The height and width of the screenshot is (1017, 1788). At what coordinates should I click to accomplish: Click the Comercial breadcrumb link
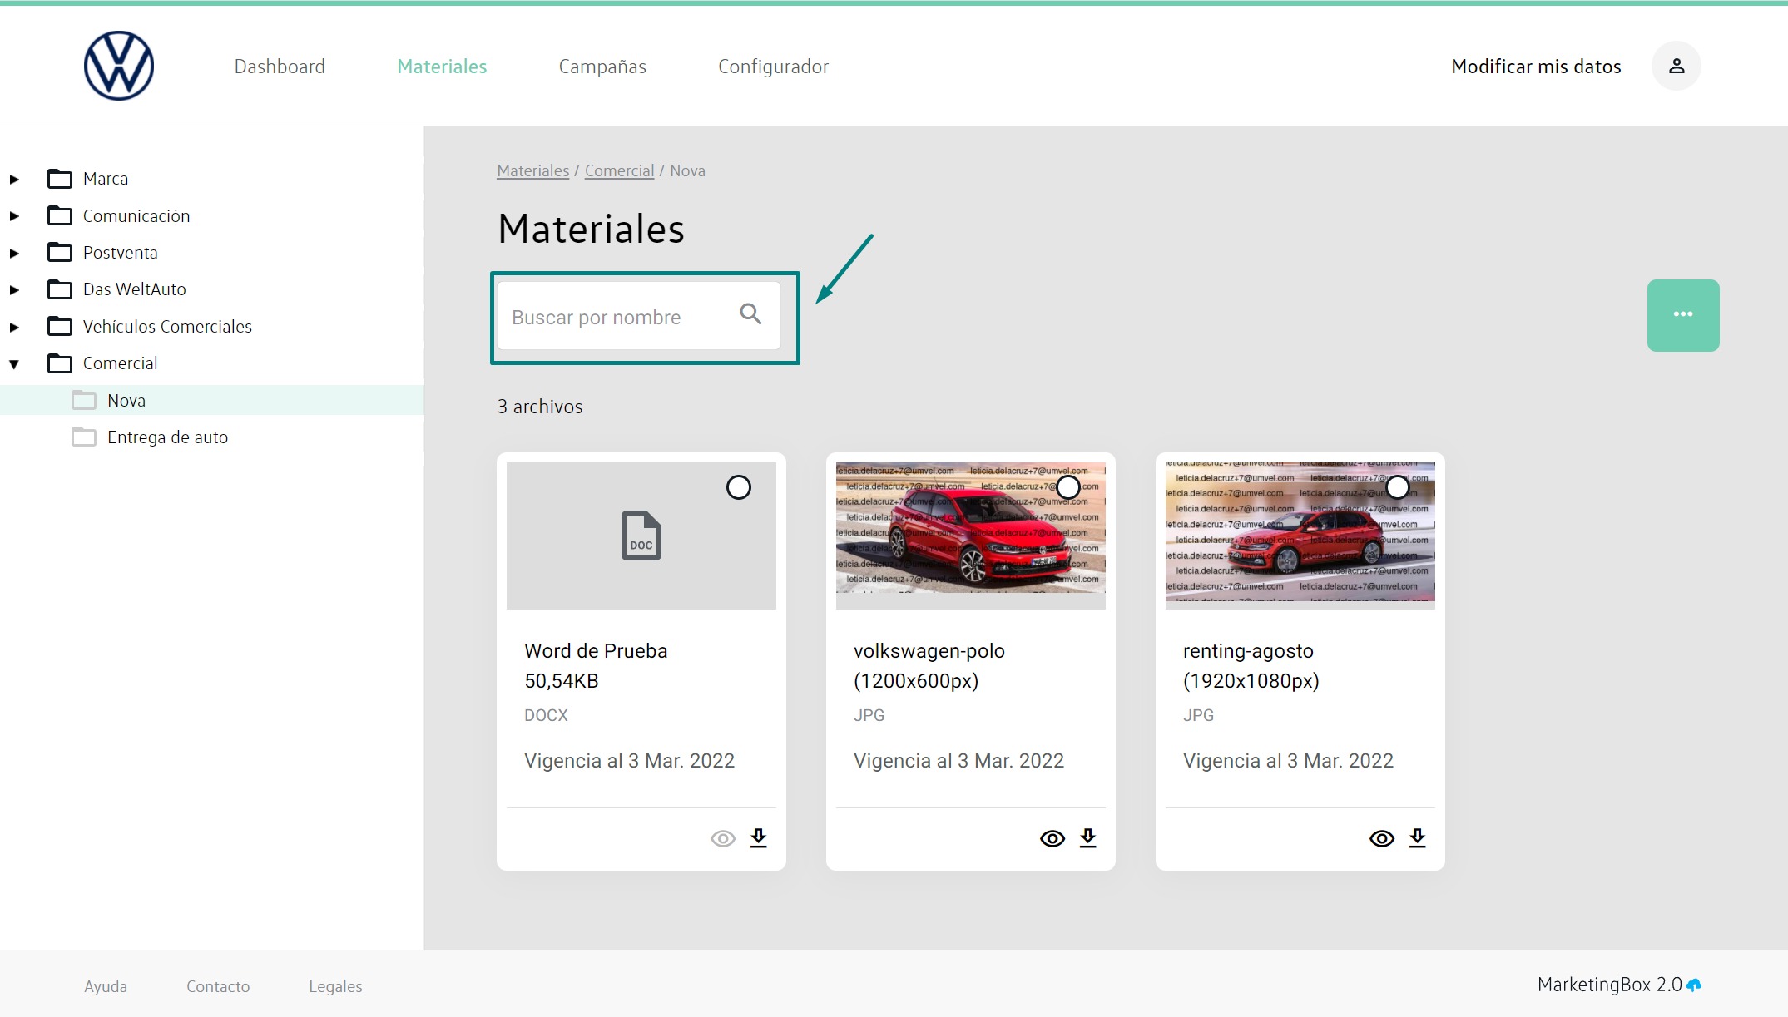click(619, 170)
